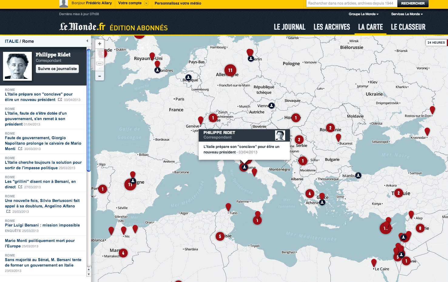Click the map zoom slider handle
Viewport: 448px width, 282px height.
point(99,63)
